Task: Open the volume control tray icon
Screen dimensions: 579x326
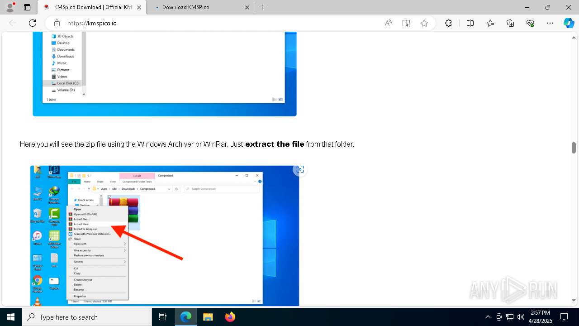Action: point(521,317)
